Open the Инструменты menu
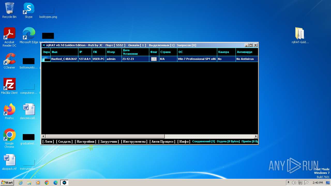 click(x=134, y=142)
